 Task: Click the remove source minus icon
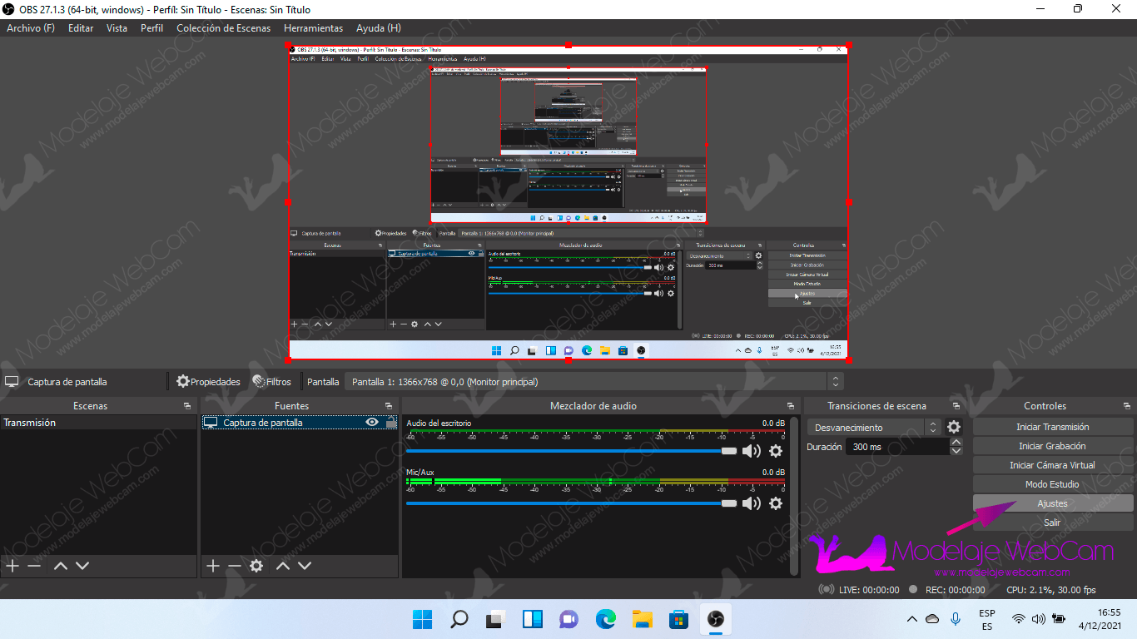pos(235,566)
